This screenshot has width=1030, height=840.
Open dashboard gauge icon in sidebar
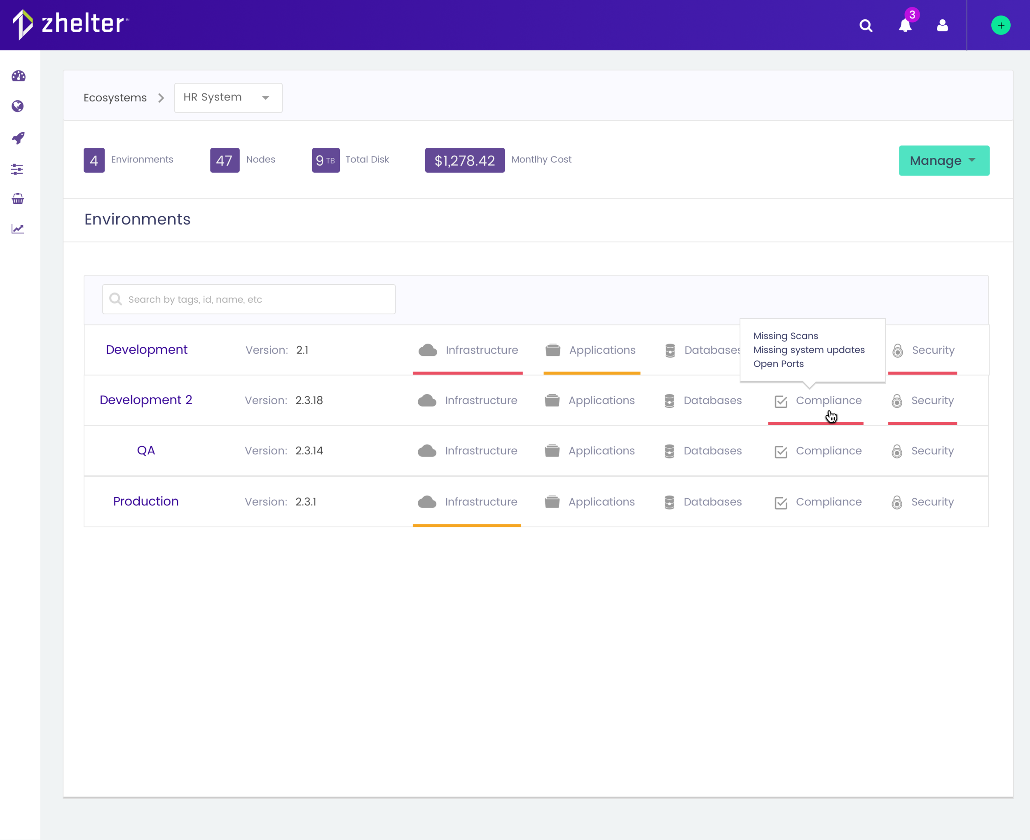19,76
